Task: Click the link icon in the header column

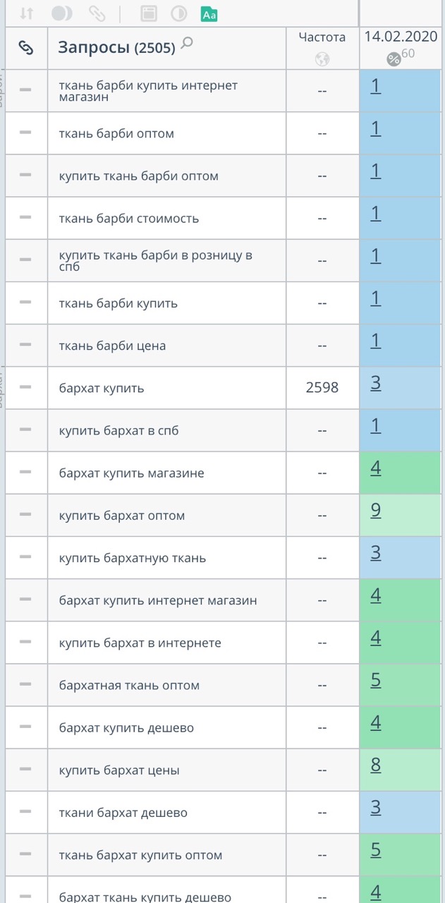Action: coord(26,47)
